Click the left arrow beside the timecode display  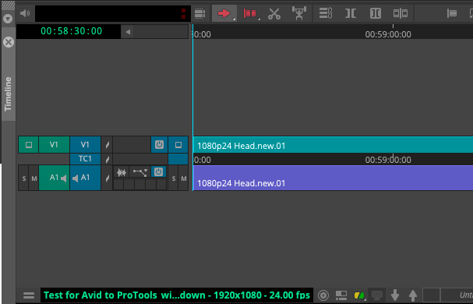[128, 32]
